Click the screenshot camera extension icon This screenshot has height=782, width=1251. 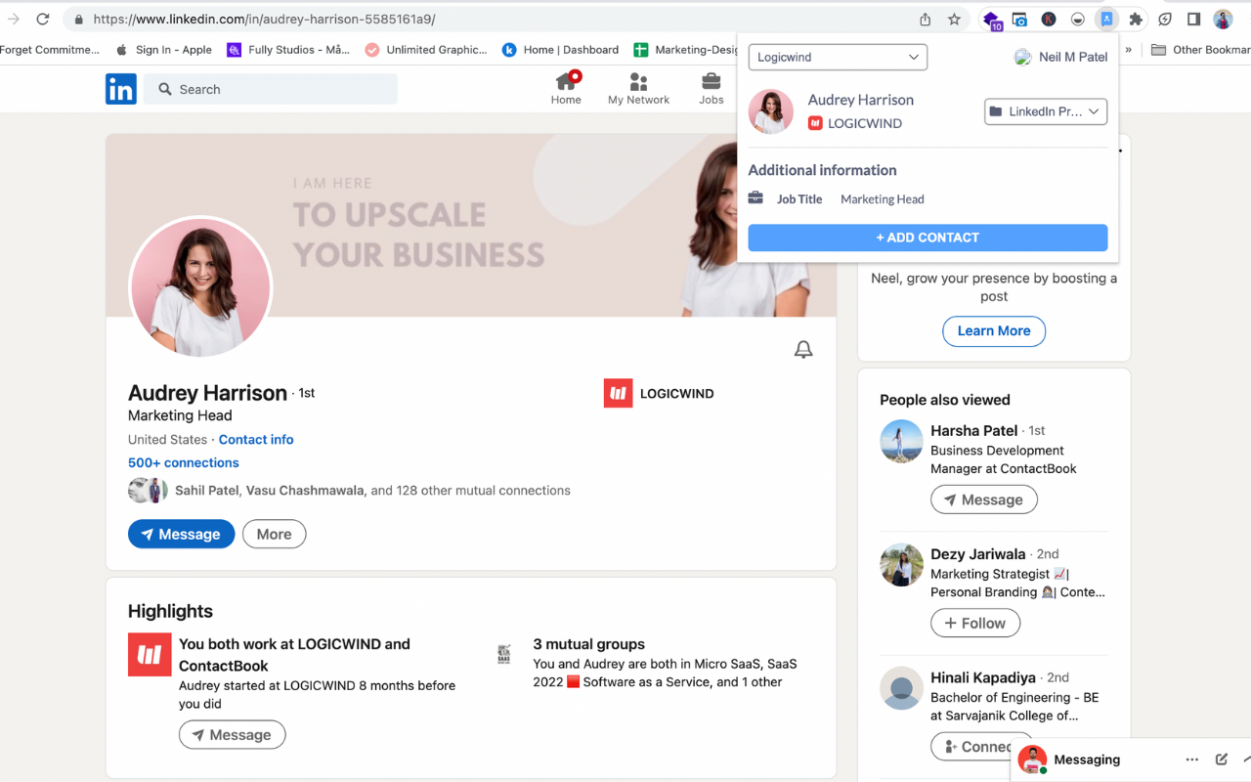pyautogui.click(x=1019, y=19)
